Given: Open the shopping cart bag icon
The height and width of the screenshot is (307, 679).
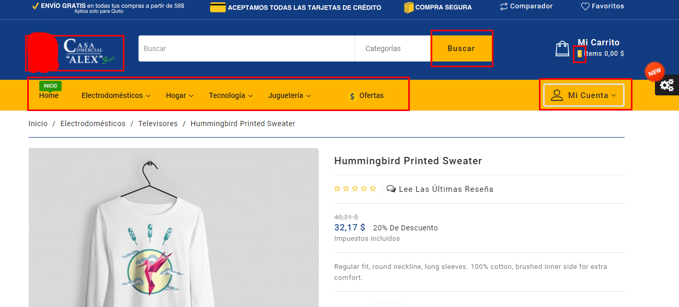Looking at the screenshot, I should pos(562,48).
